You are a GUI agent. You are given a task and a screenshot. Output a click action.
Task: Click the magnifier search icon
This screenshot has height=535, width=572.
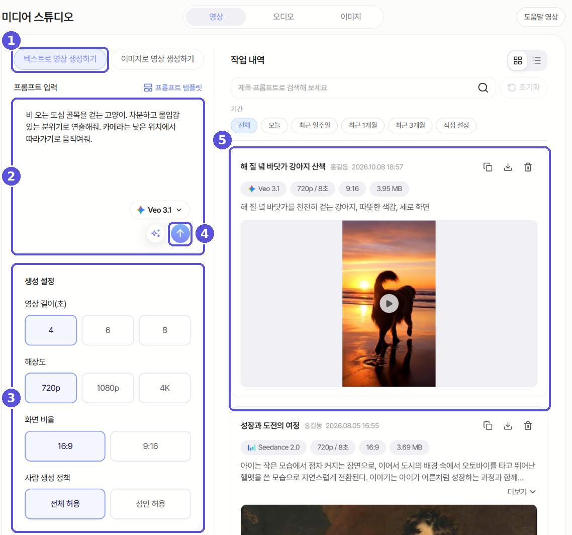(x=483, y=87)
